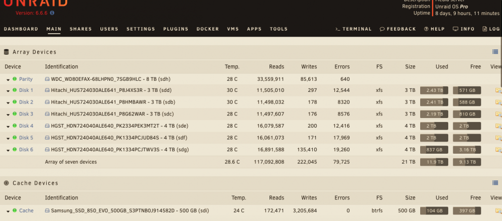Browse Disk 6 contents via folder icon

click(x=498, y=150)
